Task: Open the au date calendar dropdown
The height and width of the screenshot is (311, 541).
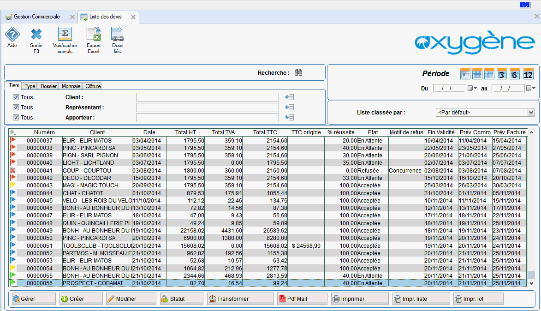Action: click(x=531, y=89)
